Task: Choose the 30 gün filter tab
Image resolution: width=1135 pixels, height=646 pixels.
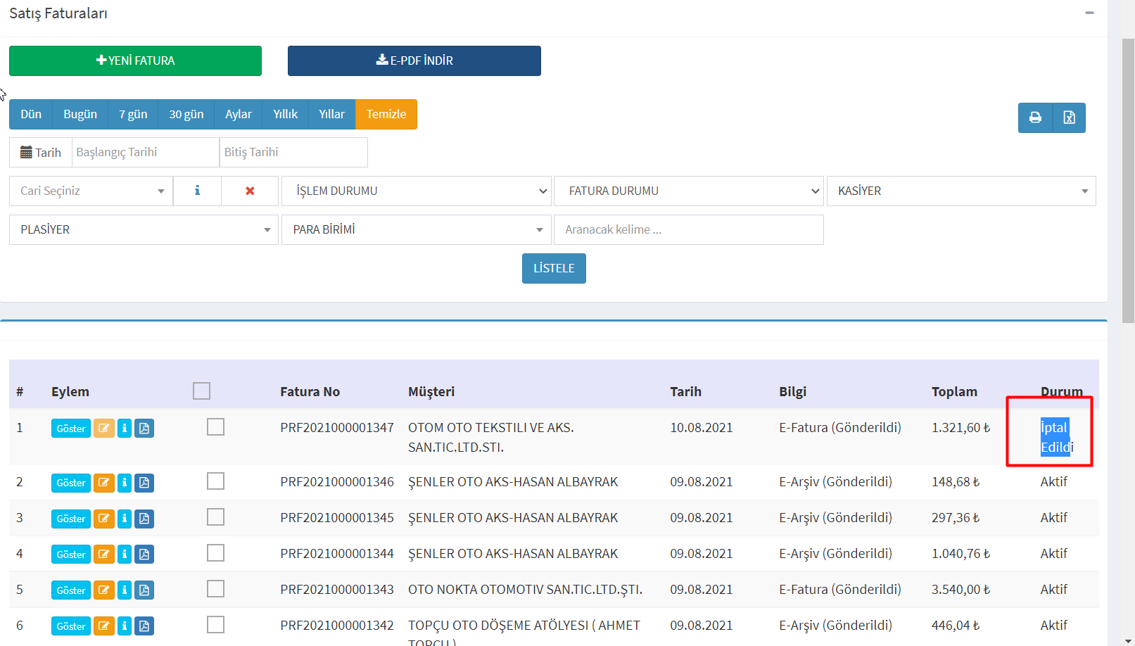Action: tap(186, 114)
